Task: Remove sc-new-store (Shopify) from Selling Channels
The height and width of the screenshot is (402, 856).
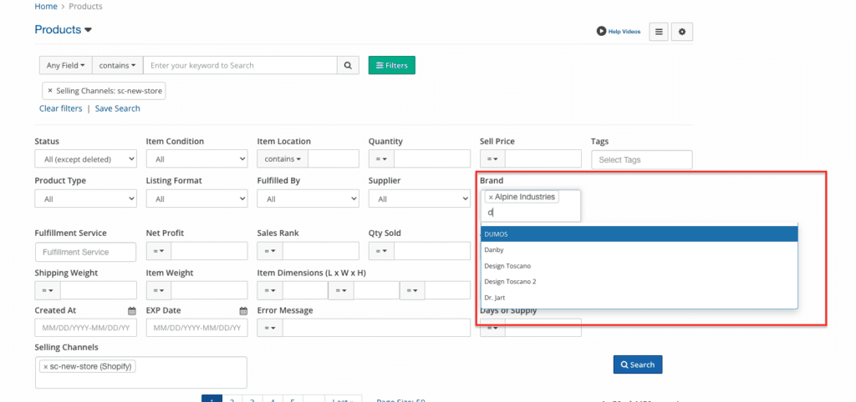Action: pos(45,366)
